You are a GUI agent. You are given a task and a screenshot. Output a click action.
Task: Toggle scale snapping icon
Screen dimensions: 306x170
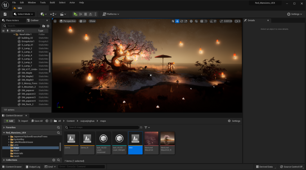click(x=221, y=21)
